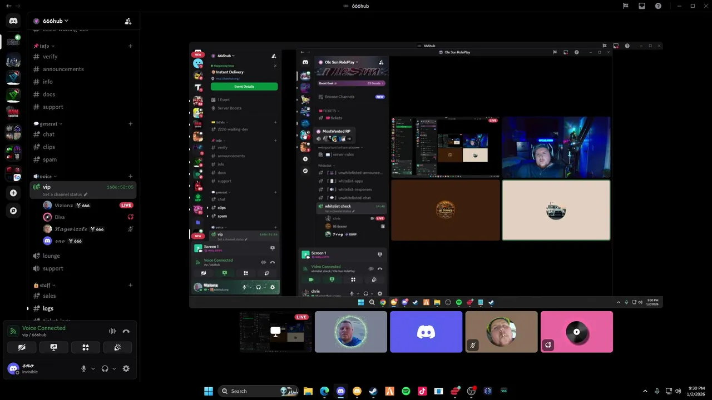Open the verify channel
The image size is (712, 400).
coord(82,57)
